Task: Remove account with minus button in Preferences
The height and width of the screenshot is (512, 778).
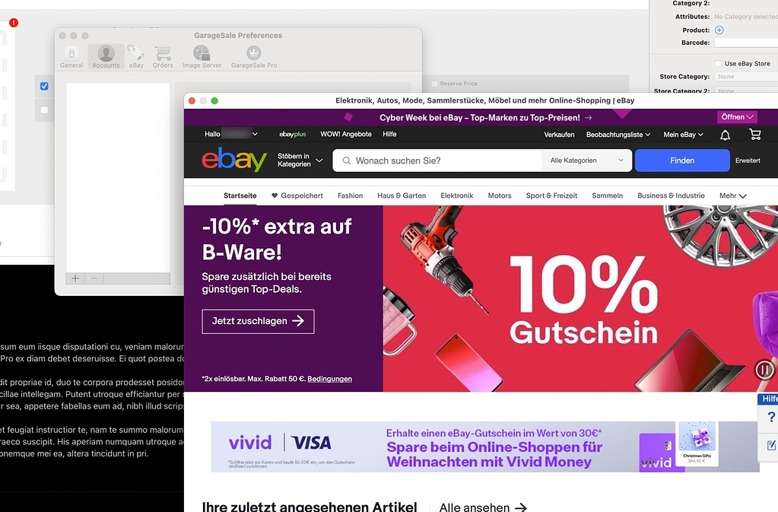Action: 94,278
